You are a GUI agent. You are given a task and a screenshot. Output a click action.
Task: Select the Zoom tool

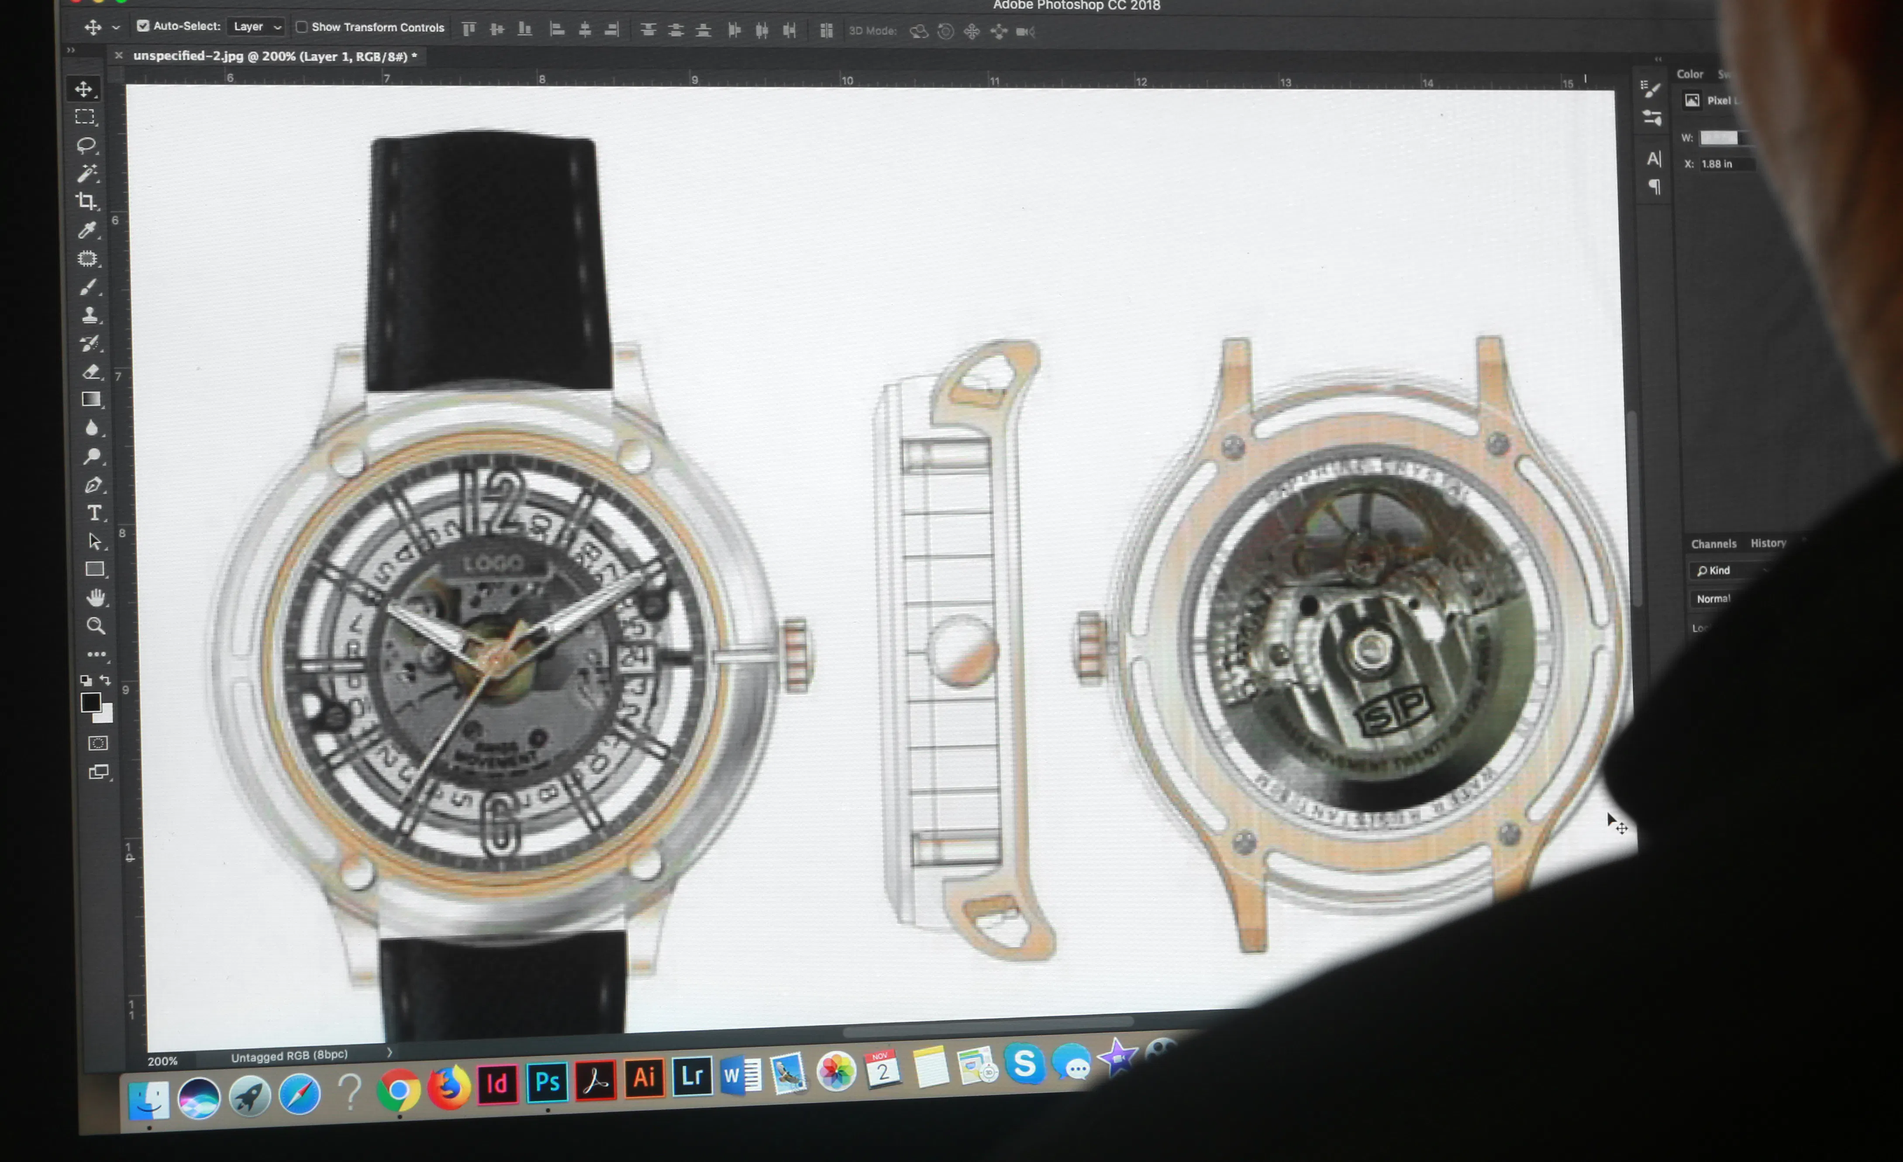coord(96,625)
